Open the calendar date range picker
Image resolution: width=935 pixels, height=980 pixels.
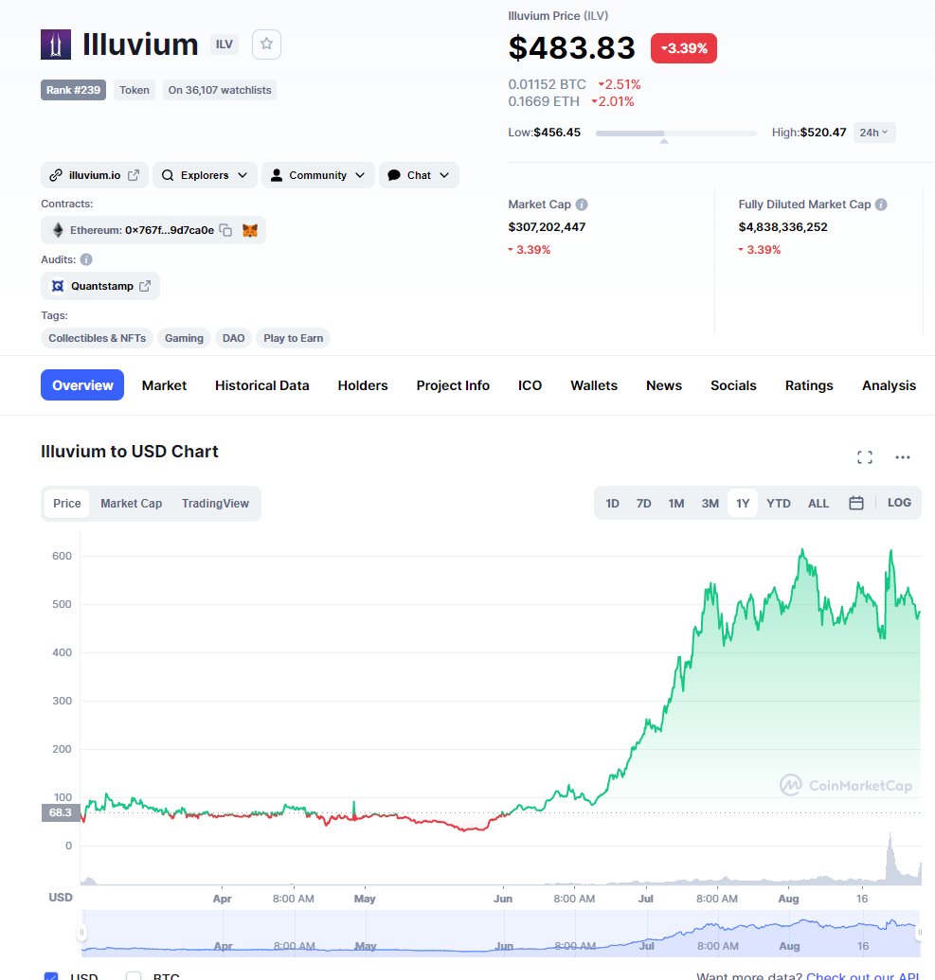[x=856, y=503]
